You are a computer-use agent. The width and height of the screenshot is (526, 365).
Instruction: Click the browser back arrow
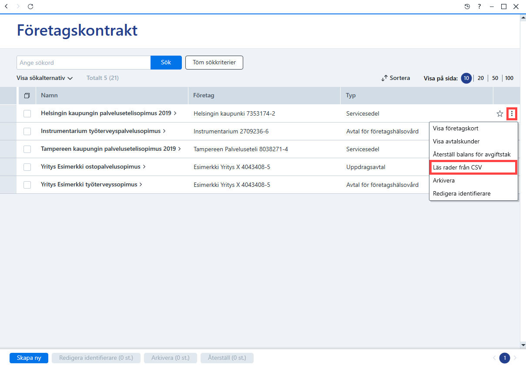pyautogui.click(x=6, y=7)
